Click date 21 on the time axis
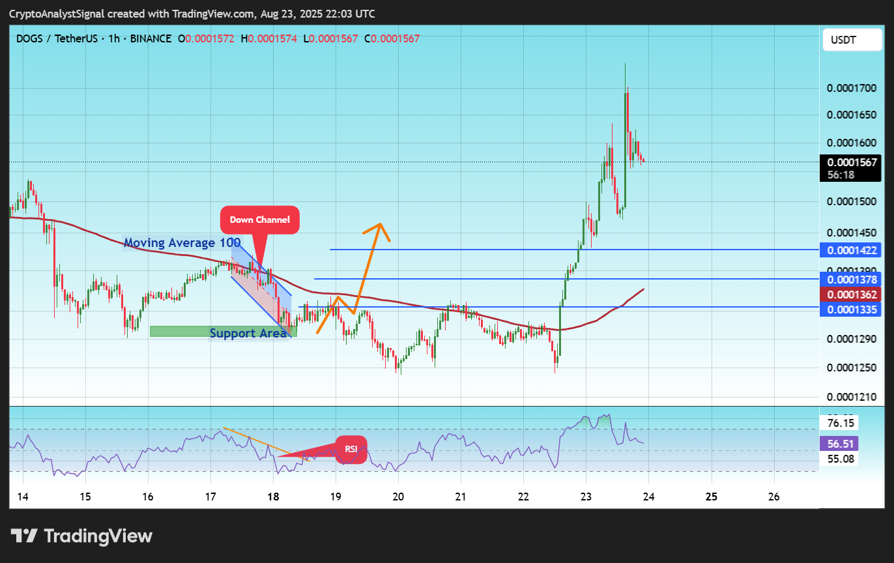 pyautogui.click(x=461, y=497)
